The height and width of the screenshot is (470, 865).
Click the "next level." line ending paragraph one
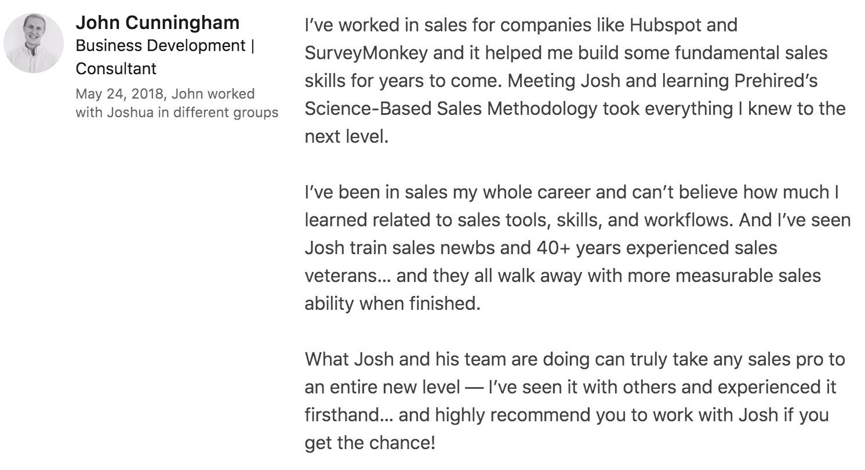coord(346,137)
